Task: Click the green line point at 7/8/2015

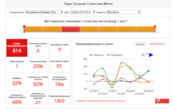Action: 121,63
